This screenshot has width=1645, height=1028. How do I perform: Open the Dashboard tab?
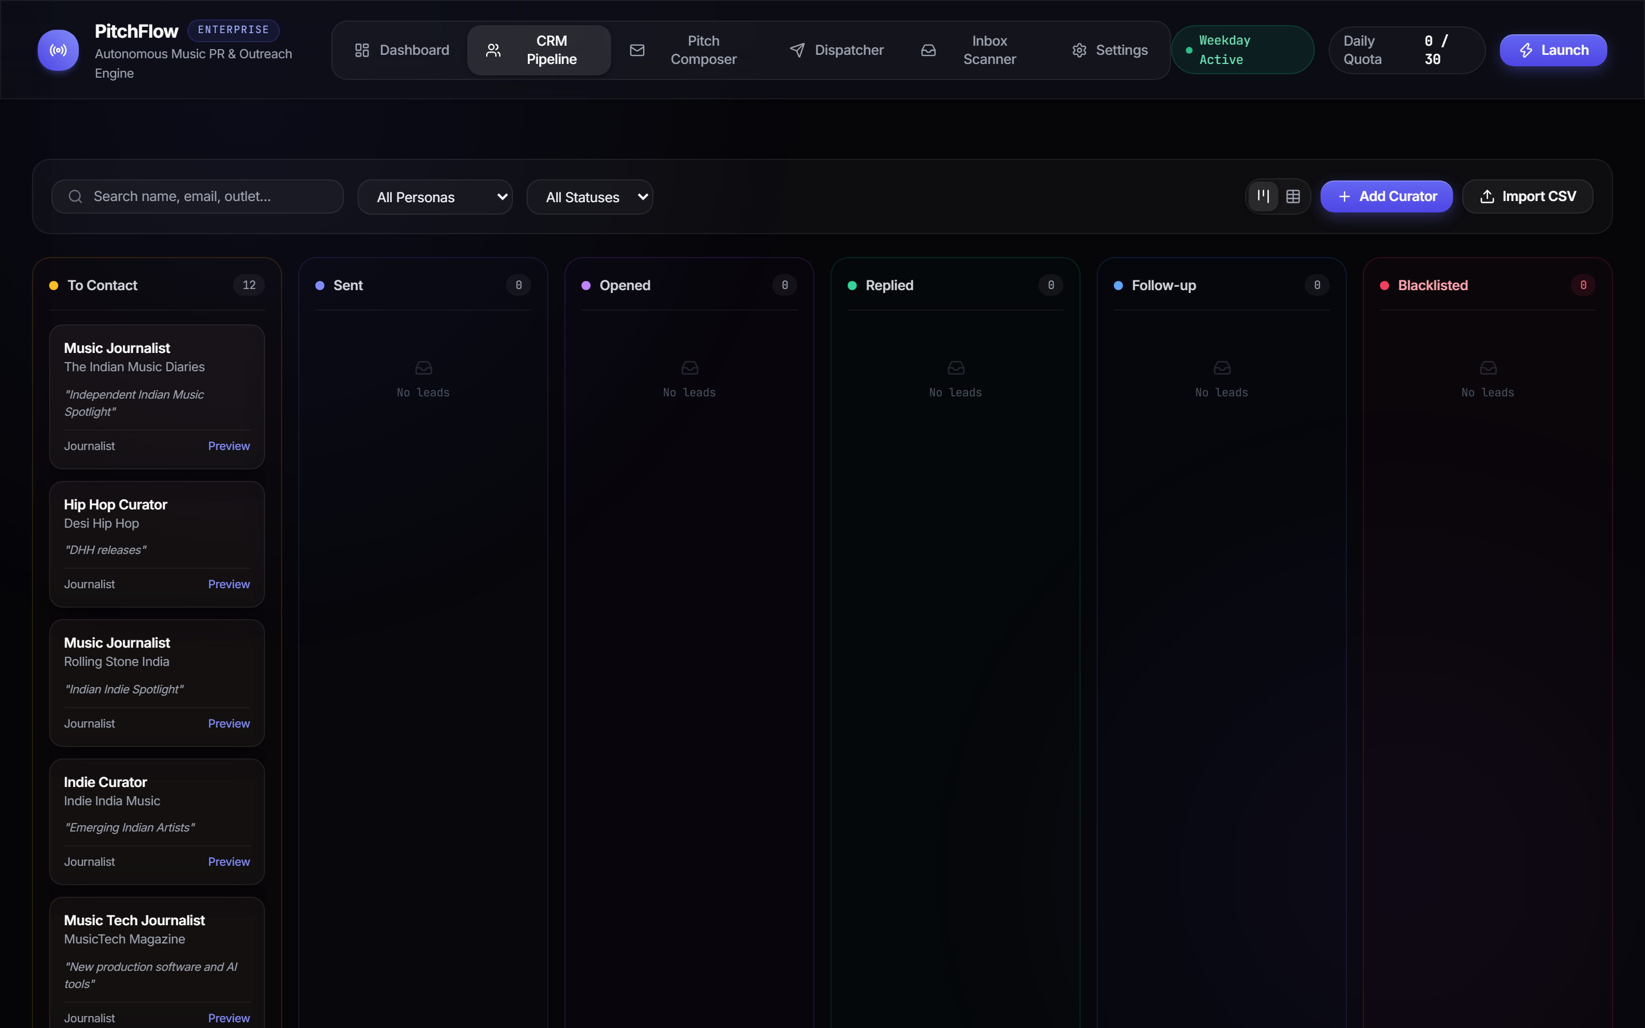(402, 50)
